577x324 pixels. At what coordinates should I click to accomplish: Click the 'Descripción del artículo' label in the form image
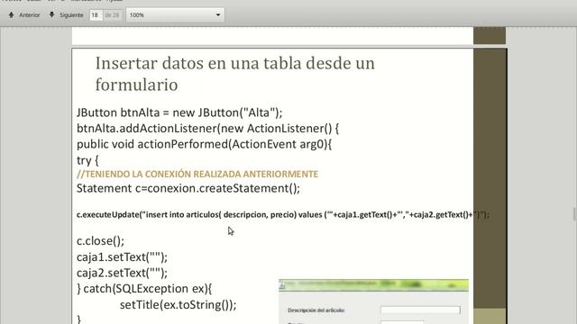pyautogui.click(x=316, y=310)
